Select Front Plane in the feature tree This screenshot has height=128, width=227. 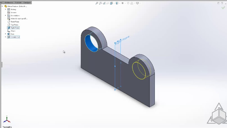point(15,22)
